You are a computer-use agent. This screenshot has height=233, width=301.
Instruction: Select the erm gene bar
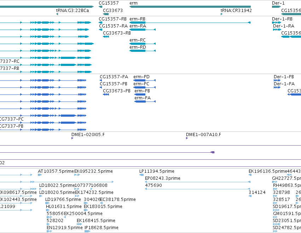click(x=190, y=7)
